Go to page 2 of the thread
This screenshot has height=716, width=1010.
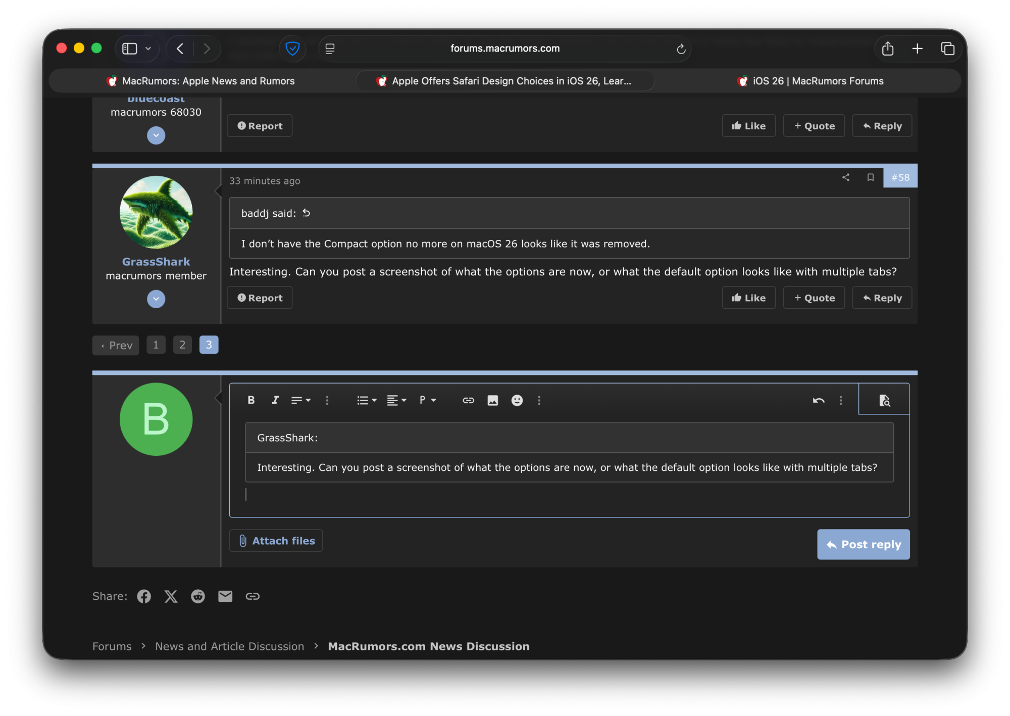182,345
